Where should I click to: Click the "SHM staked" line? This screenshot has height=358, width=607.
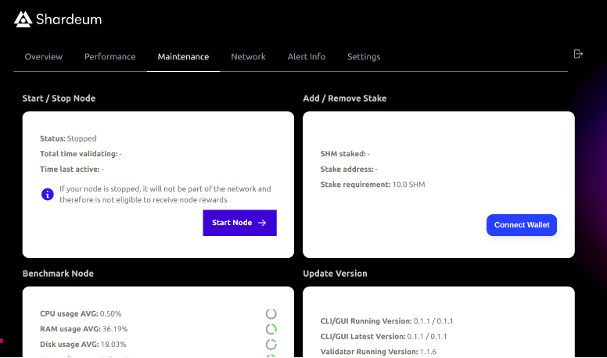(345, 154)
